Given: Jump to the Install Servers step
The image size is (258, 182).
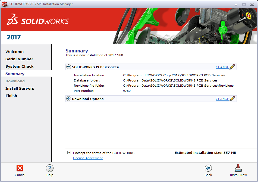Looking at the screenshot, I should coord(20,88).
